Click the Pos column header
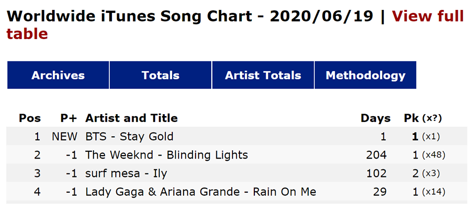Image resolution: width=475 pixels, height=210 pixels. pyautogui.click(x=30, y=118)
